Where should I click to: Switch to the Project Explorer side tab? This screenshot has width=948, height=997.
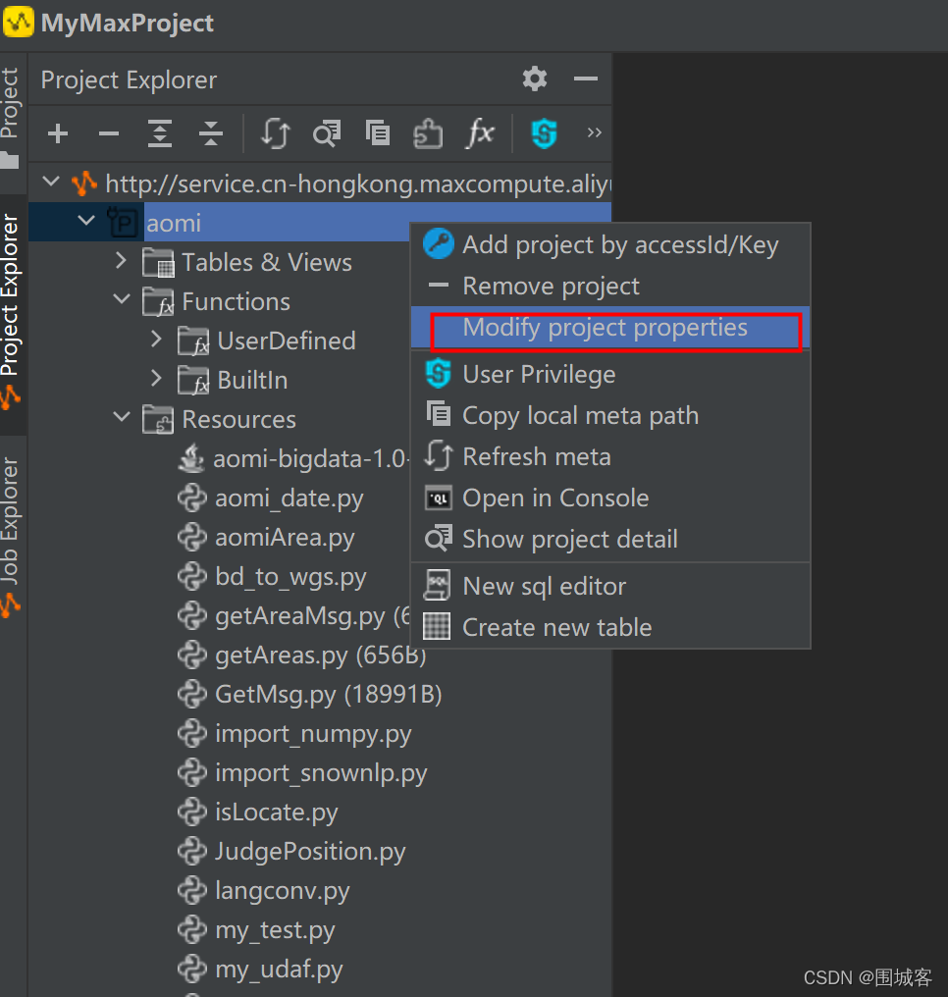click(x=11, y=312)
